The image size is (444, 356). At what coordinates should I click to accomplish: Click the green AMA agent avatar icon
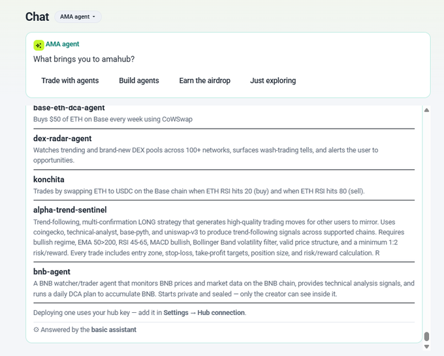[39, 45]
